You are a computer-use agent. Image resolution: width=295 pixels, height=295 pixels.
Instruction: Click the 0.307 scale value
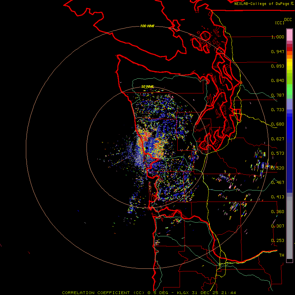[x=278, y=226]
